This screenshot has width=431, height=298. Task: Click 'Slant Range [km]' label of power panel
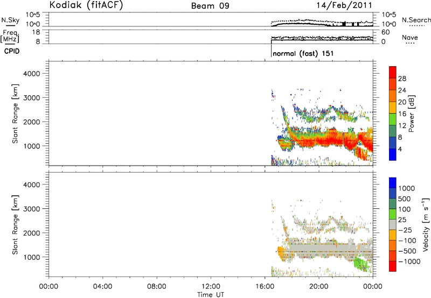(x=15, y=113)
